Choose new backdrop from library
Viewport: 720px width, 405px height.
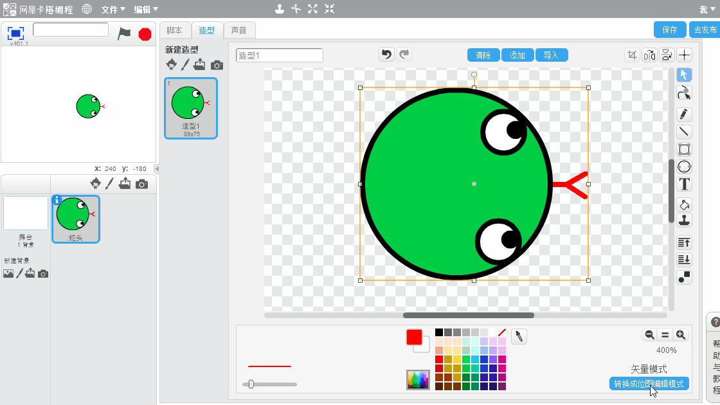(x=8, y=274)
